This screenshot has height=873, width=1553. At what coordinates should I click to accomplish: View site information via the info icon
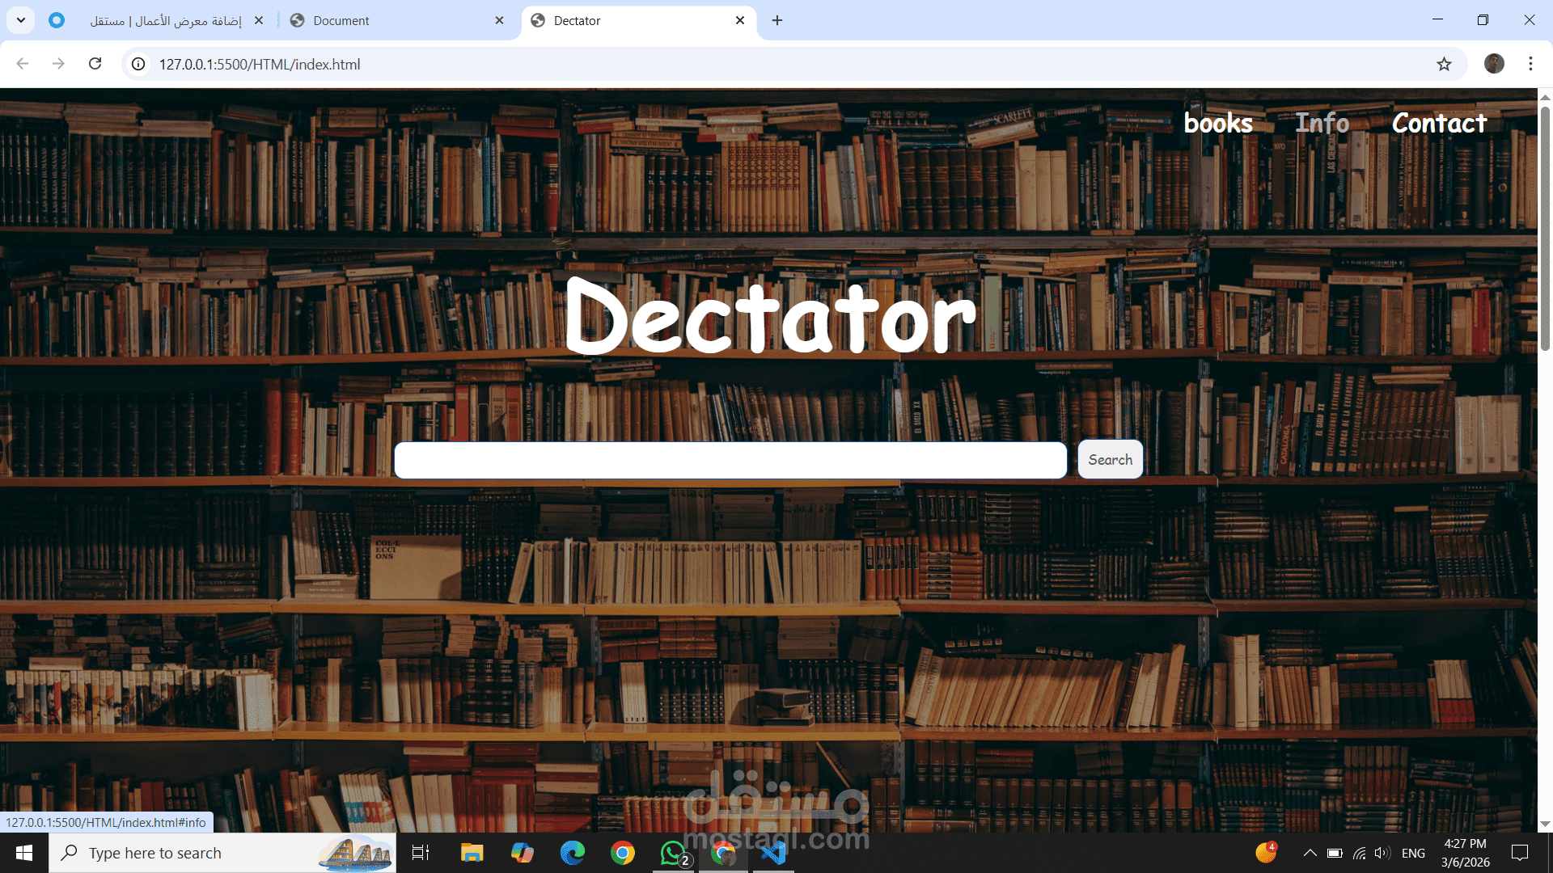pyautogui.click(x=138, y=64)
